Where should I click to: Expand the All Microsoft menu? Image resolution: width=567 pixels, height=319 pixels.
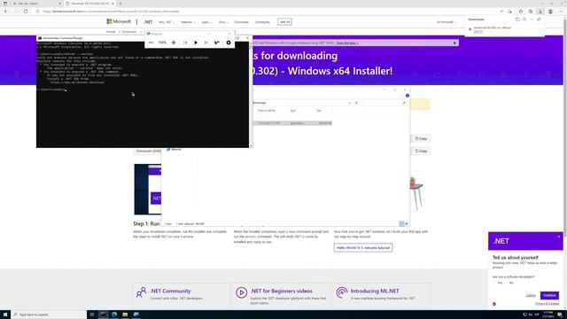[x=446, y=22]
